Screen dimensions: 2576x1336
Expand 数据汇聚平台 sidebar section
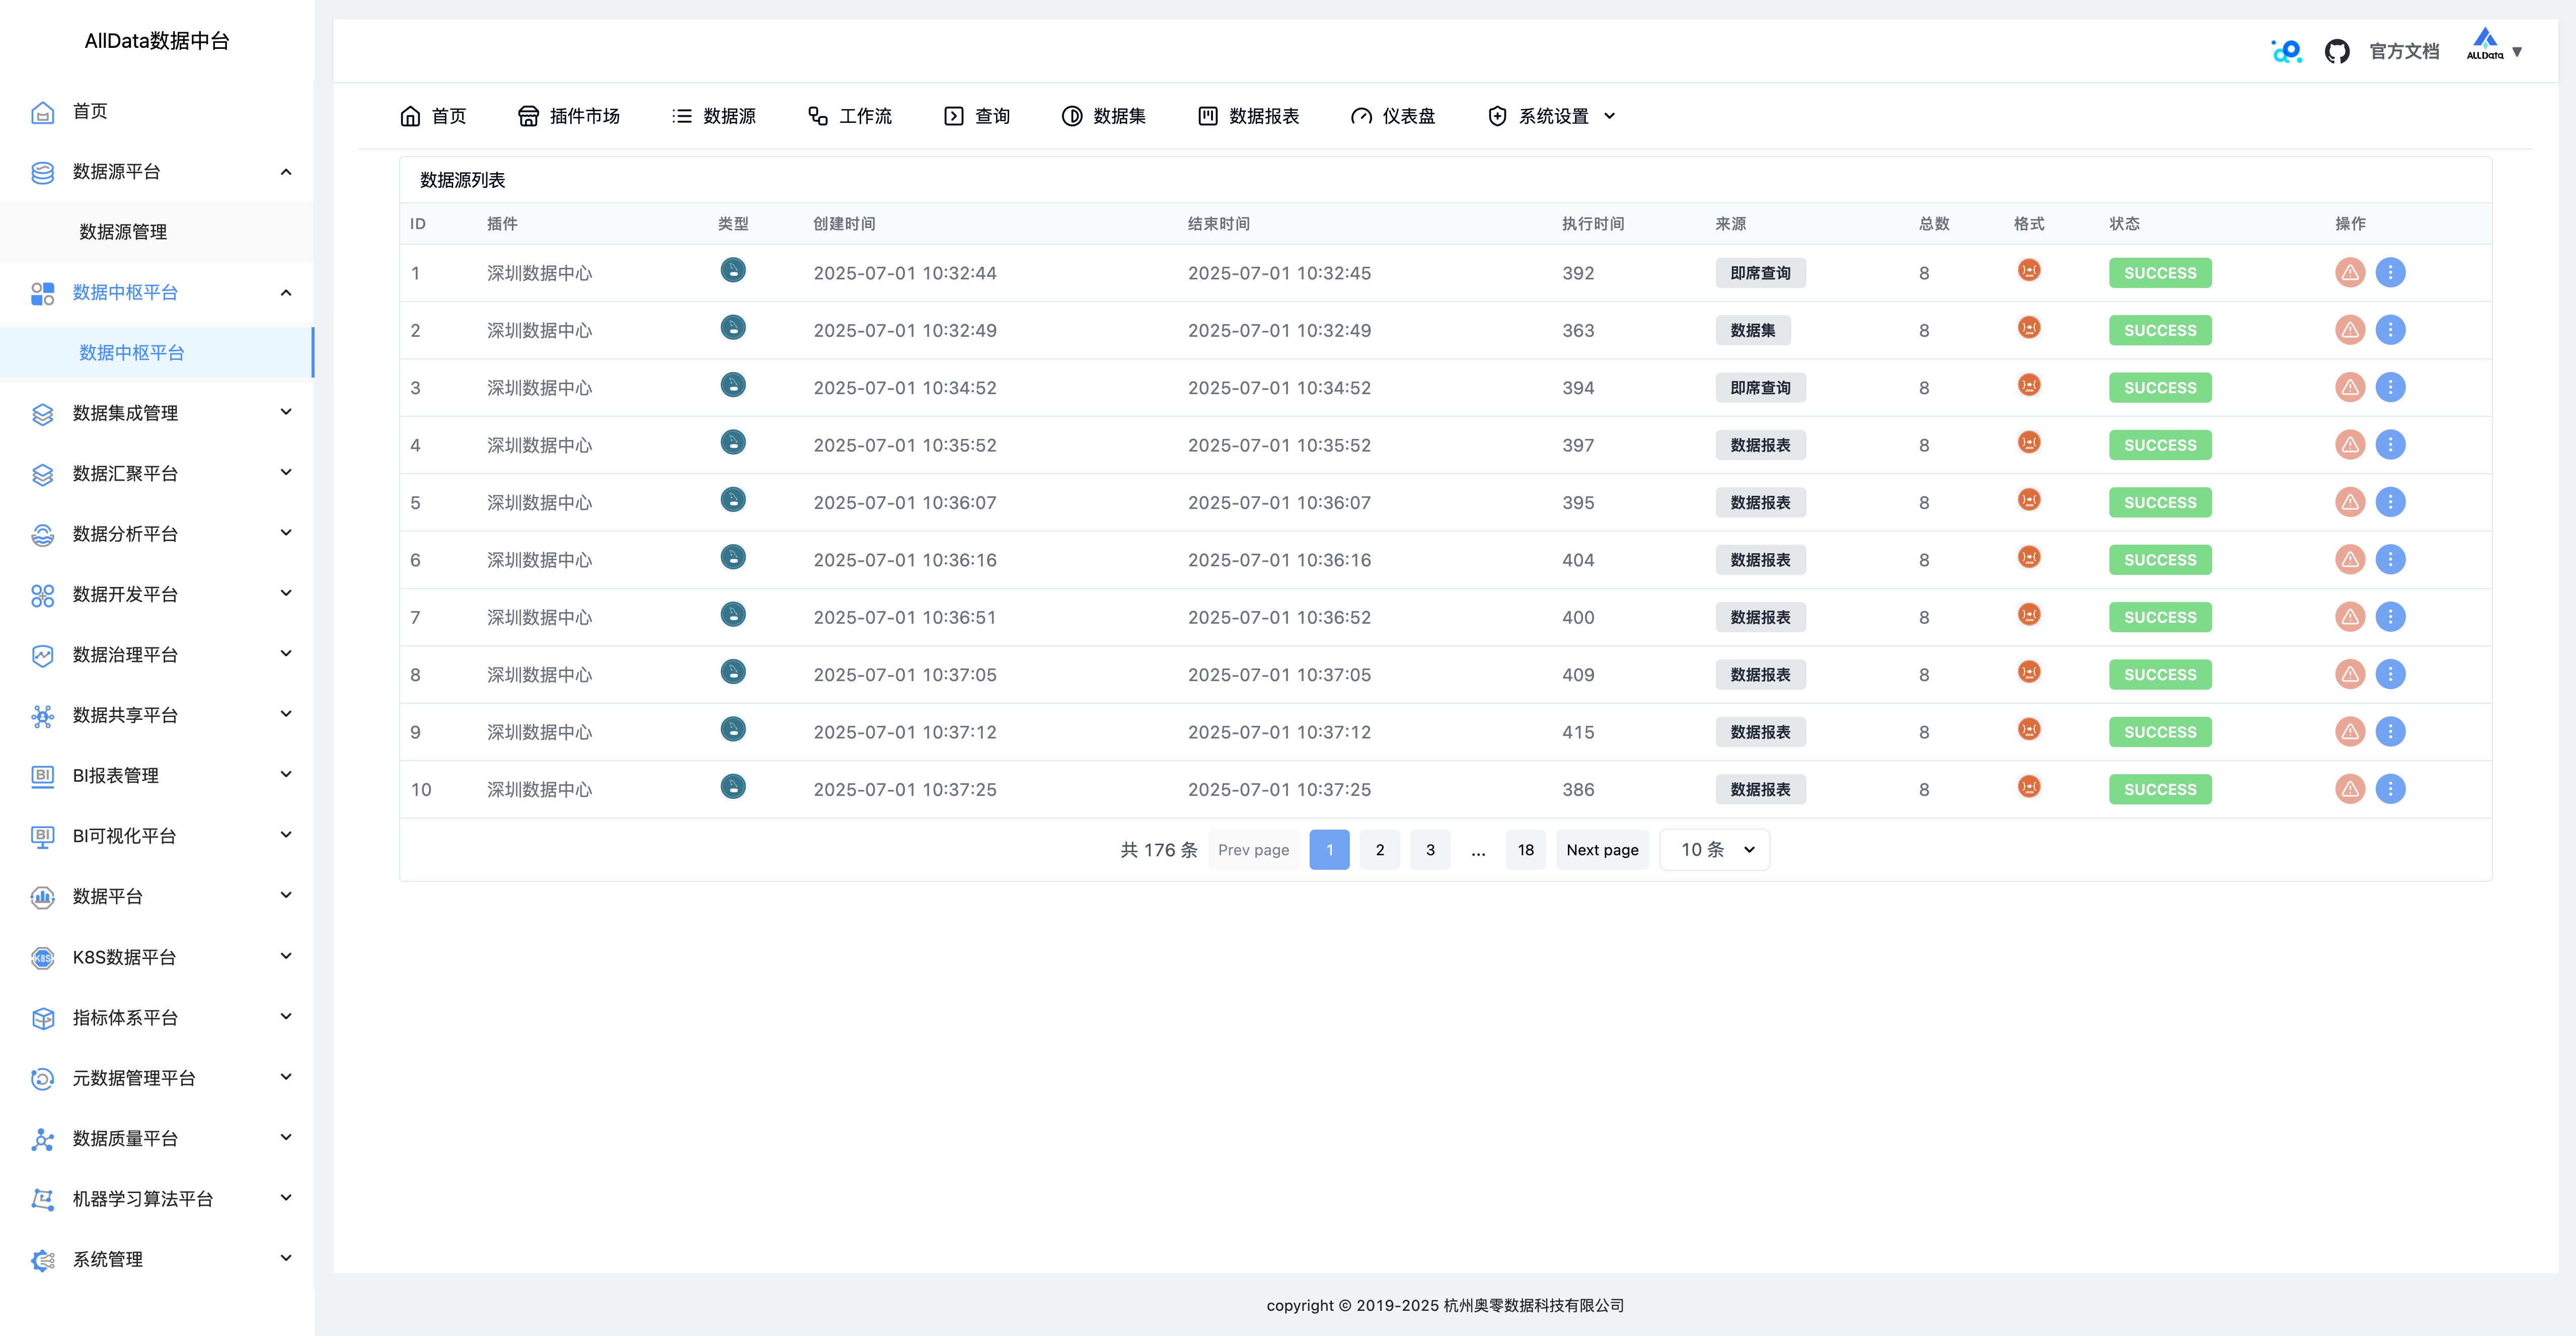[x=286, y=472]
